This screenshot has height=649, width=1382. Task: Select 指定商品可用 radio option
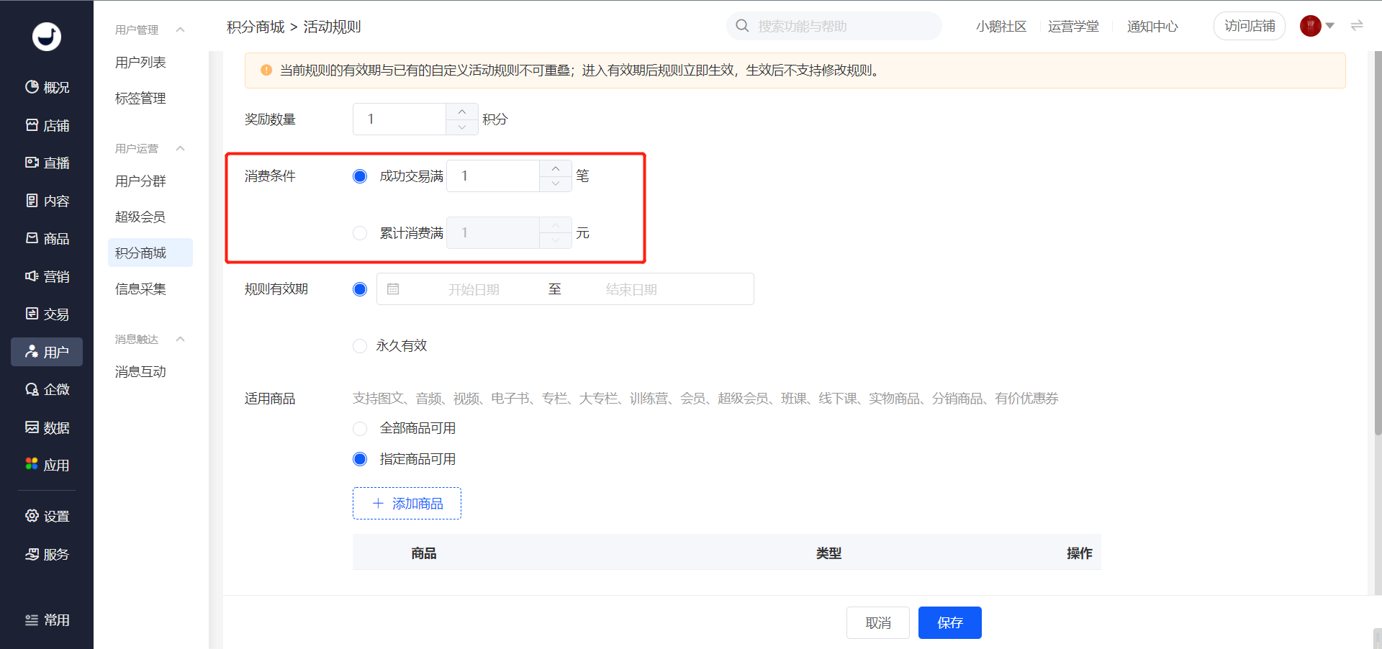tap(360, 459)
